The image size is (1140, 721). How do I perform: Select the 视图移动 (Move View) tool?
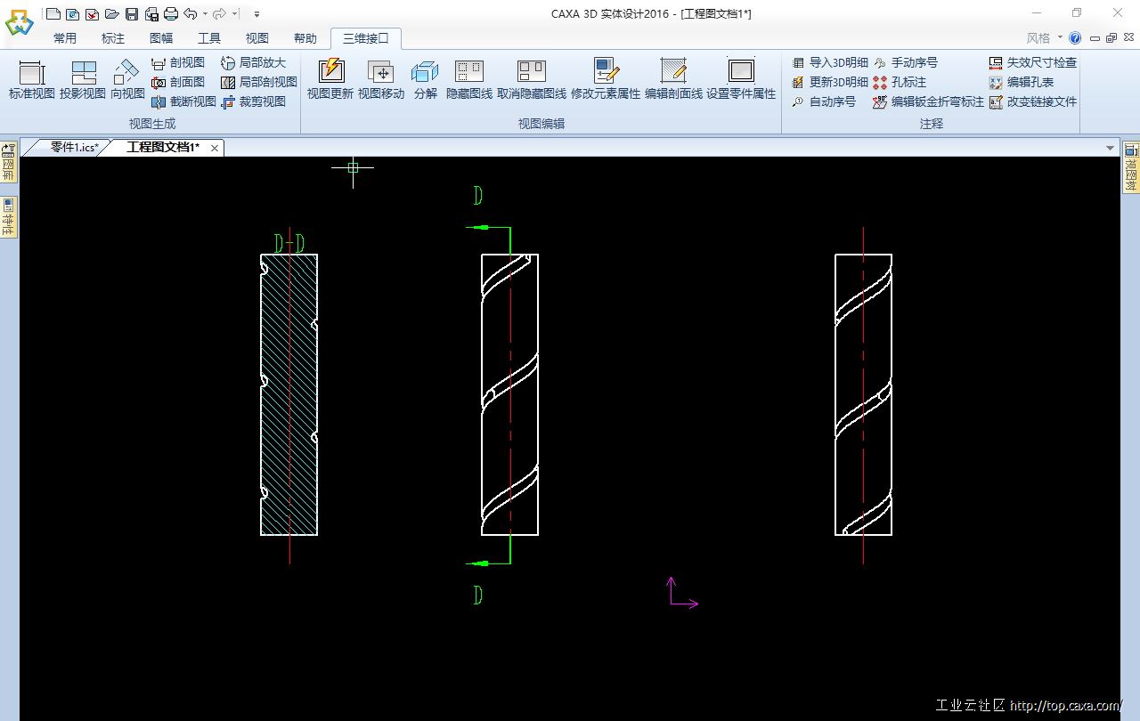(x=381, y=80)
